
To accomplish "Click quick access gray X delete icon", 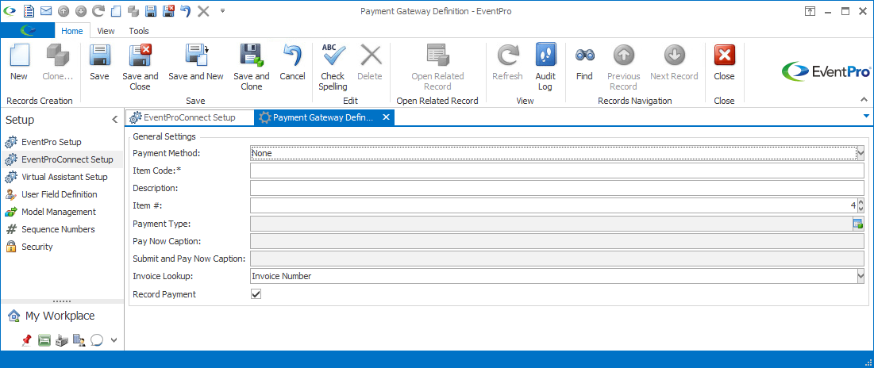I will (203, 10).
